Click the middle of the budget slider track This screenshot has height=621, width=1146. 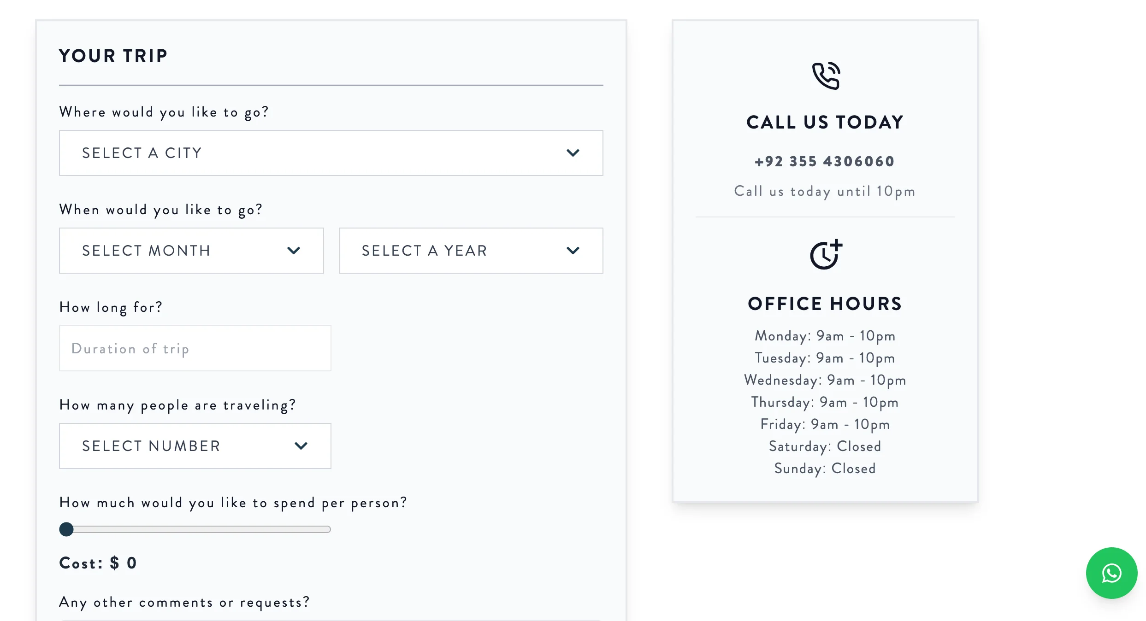point(198,529)
